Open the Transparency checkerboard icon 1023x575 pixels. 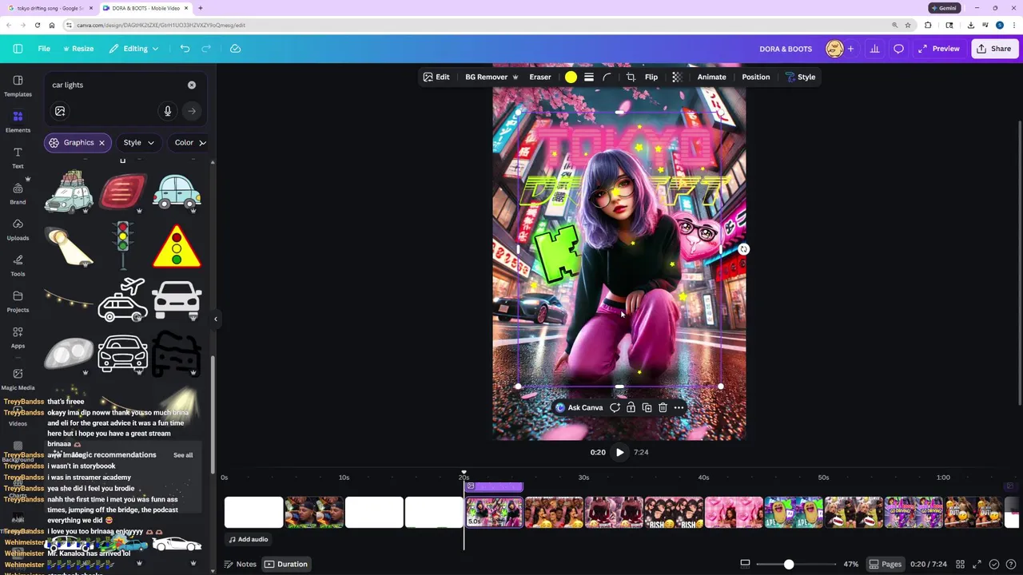click(x=677, y=77)
